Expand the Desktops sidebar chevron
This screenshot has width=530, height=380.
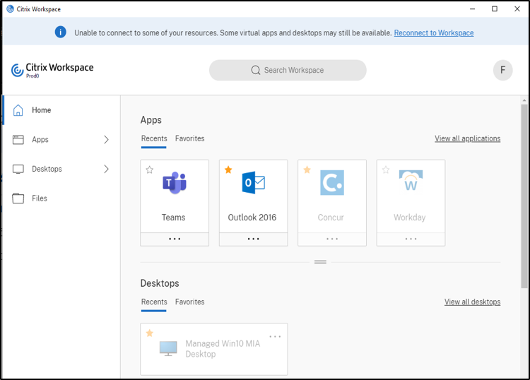106,169
